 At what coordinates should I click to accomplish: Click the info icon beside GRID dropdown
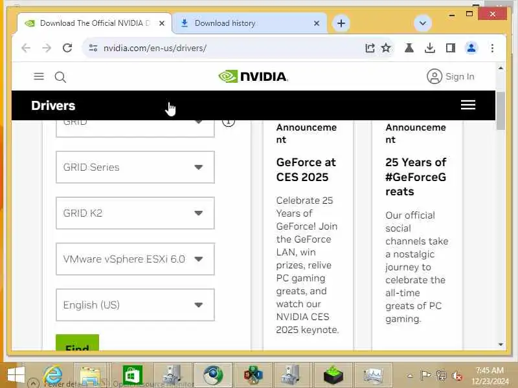tap(229, 122)
